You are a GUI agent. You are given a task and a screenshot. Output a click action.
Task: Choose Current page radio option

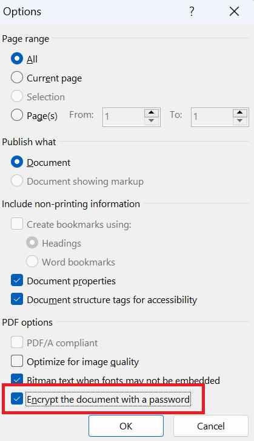(x=17, y=77)
